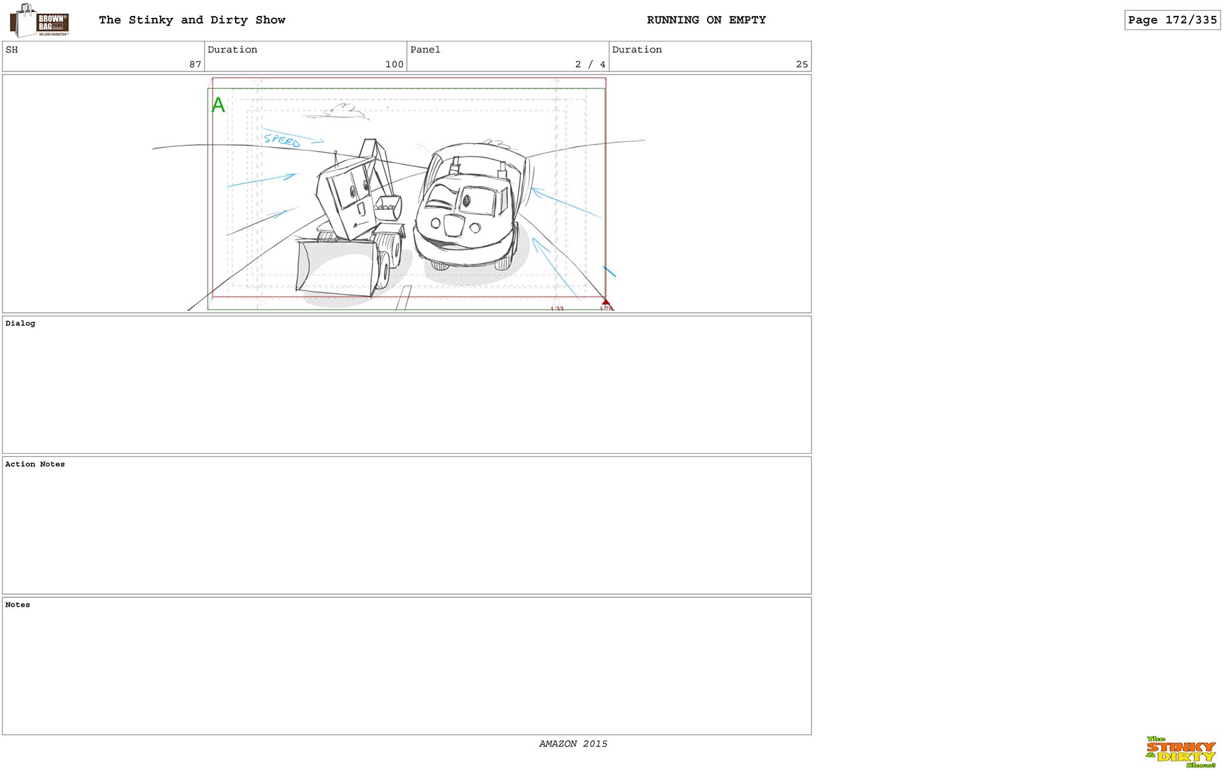Click the 'Panel' label
The image size is (1223, 770).
point(425,50)
